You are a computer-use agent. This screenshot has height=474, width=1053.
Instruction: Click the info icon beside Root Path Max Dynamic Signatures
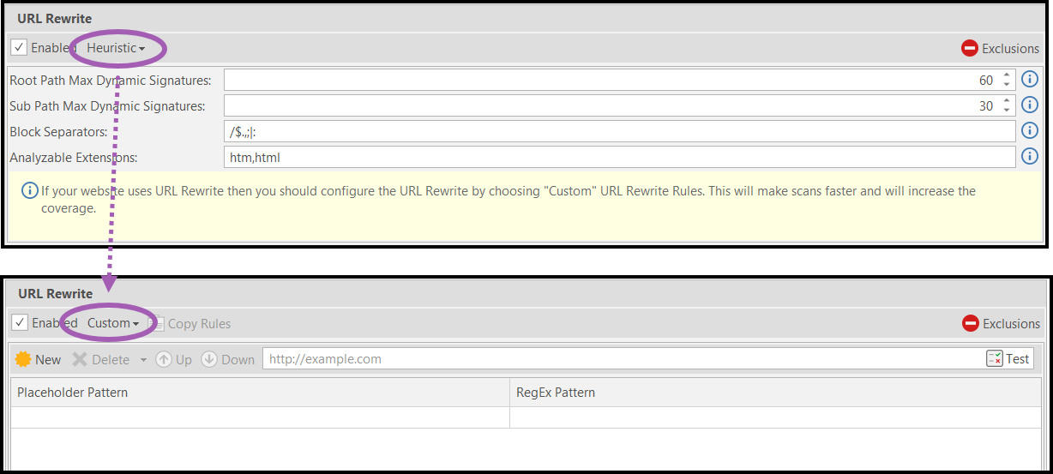coord(1030,80)
